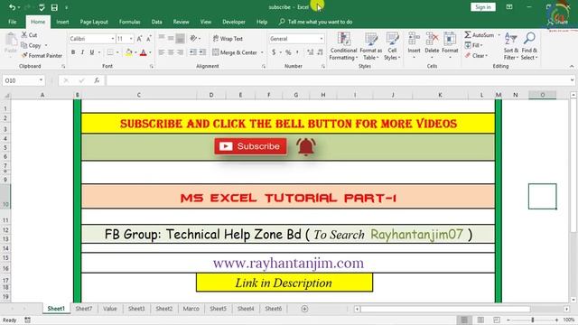The width and height of the screenshot is (578, 325).
Task: Click the Decrease Decimal icon
Action: (x=320, y=52)
